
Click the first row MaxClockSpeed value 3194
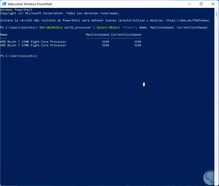point(106,42)
